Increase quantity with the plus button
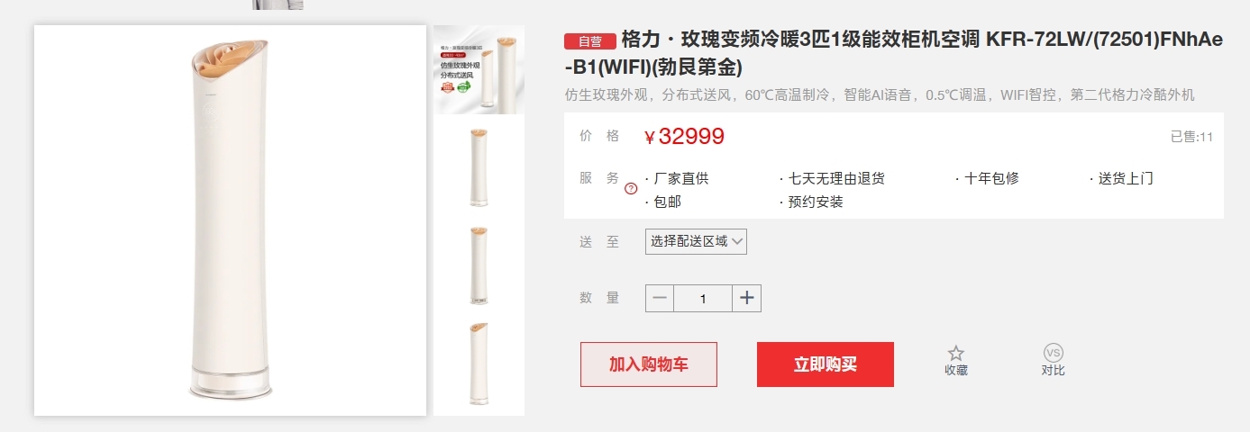This screenshot has height=432, width=1250. pyautogui.click(x=746, y=298)
